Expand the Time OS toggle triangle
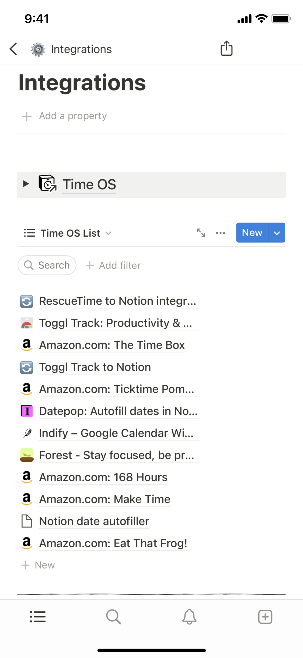The height and width of the screenshot is (658, 303). pyautogui.click(x=26, y=184)
